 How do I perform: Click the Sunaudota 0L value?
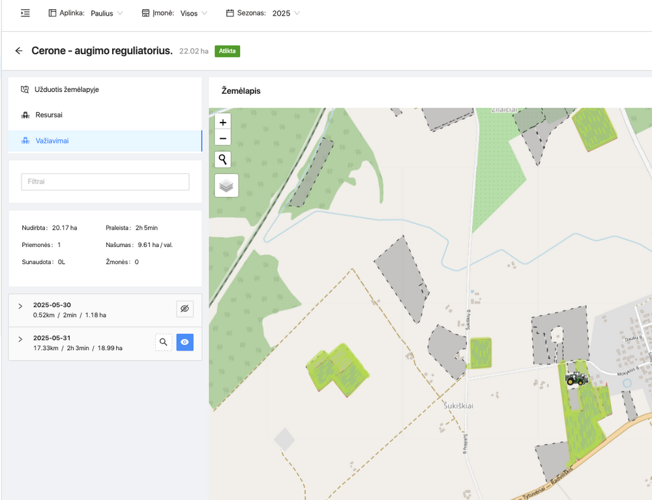tap(61, 262)
